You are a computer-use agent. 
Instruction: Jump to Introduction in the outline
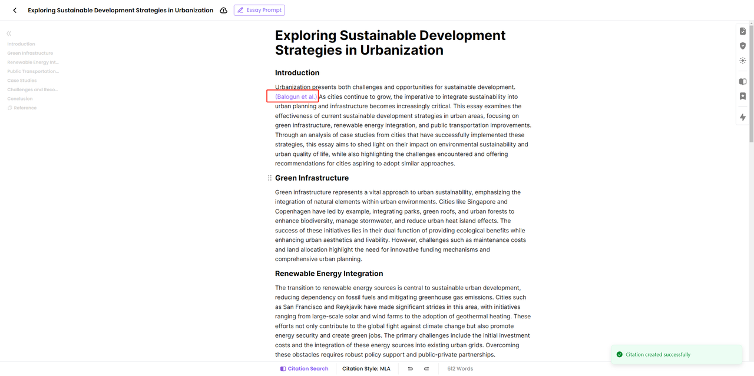(21, 44)
